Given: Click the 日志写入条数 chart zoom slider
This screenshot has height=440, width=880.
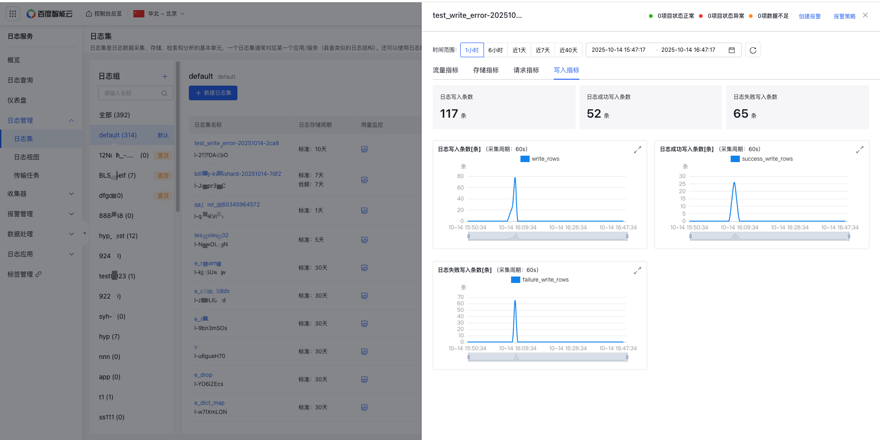Looking at the screenshot, I should (x=548, y=236).
